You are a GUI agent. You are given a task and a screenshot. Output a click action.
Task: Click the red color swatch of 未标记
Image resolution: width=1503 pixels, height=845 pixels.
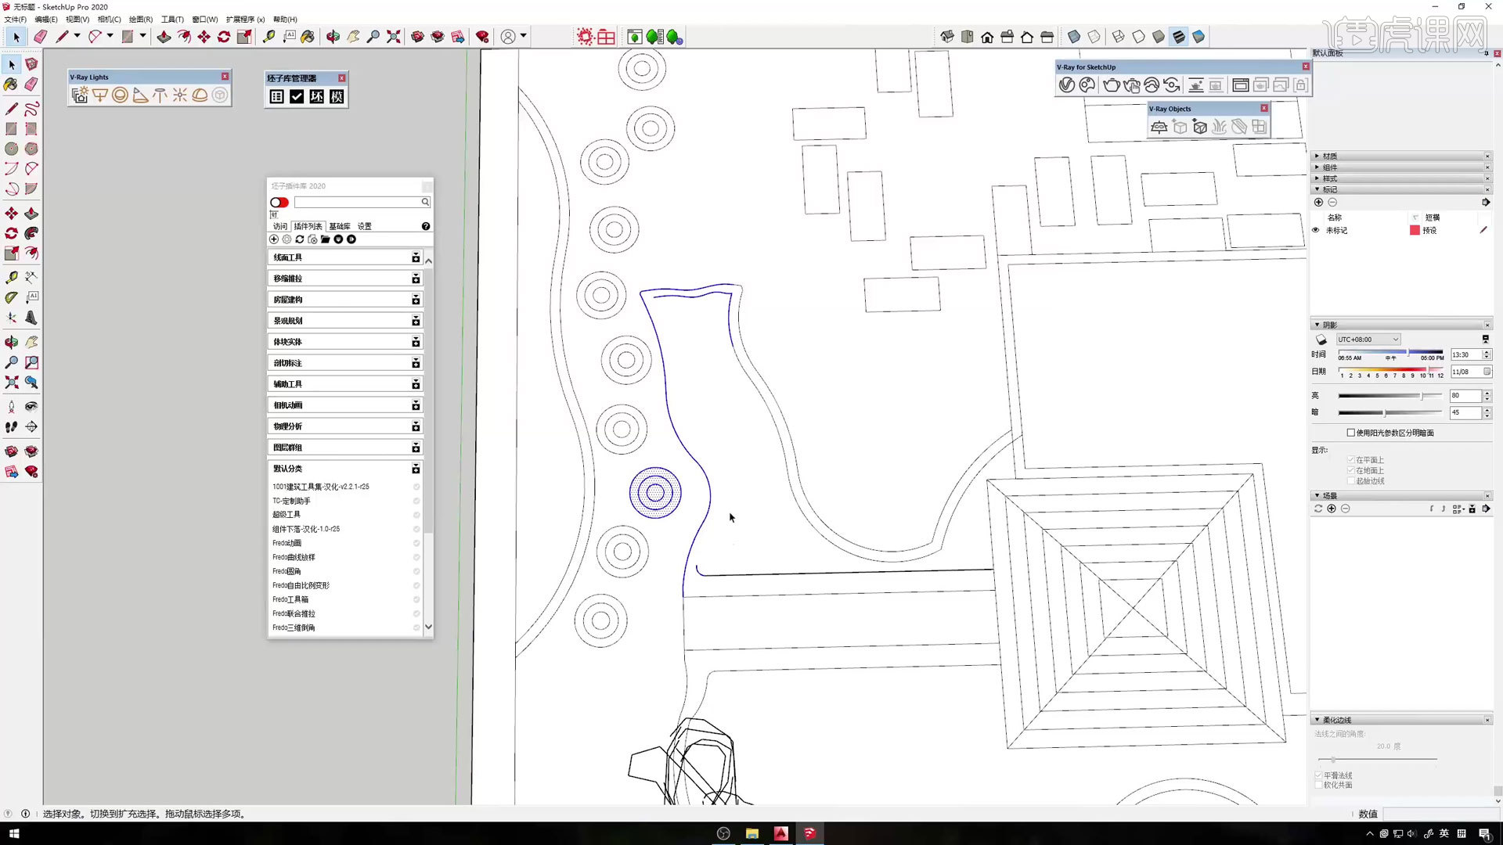tap(1415, 231)
